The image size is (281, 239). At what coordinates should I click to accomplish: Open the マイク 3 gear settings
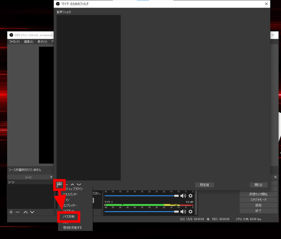point(191,211)
